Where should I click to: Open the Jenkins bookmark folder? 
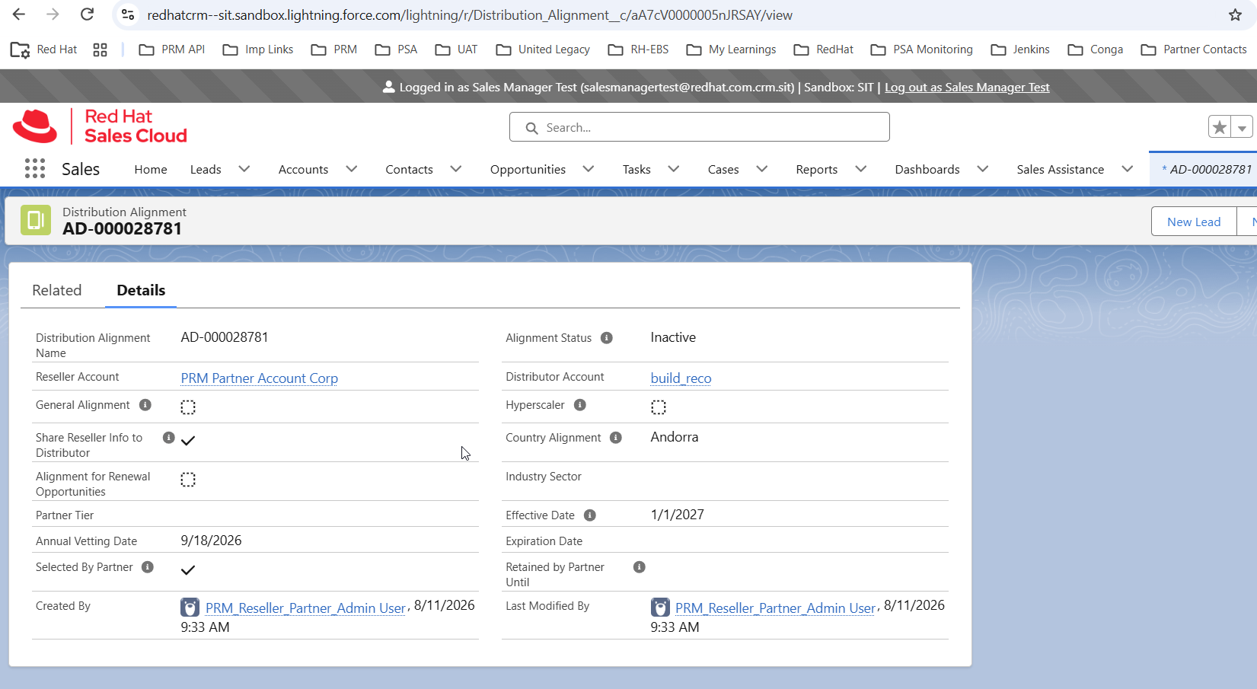[1020, 49]
